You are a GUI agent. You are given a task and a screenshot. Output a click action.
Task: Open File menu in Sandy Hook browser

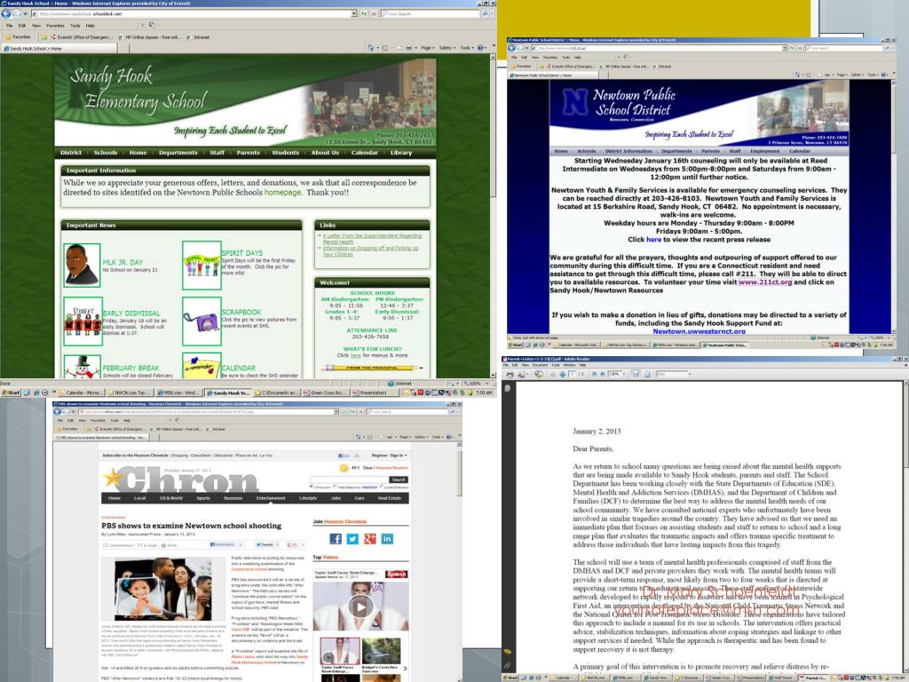point(8,26)
